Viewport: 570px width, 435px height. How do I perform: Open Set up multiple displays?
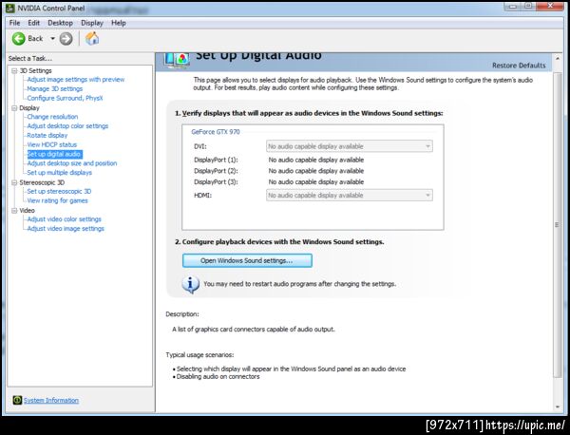point(59,173)
